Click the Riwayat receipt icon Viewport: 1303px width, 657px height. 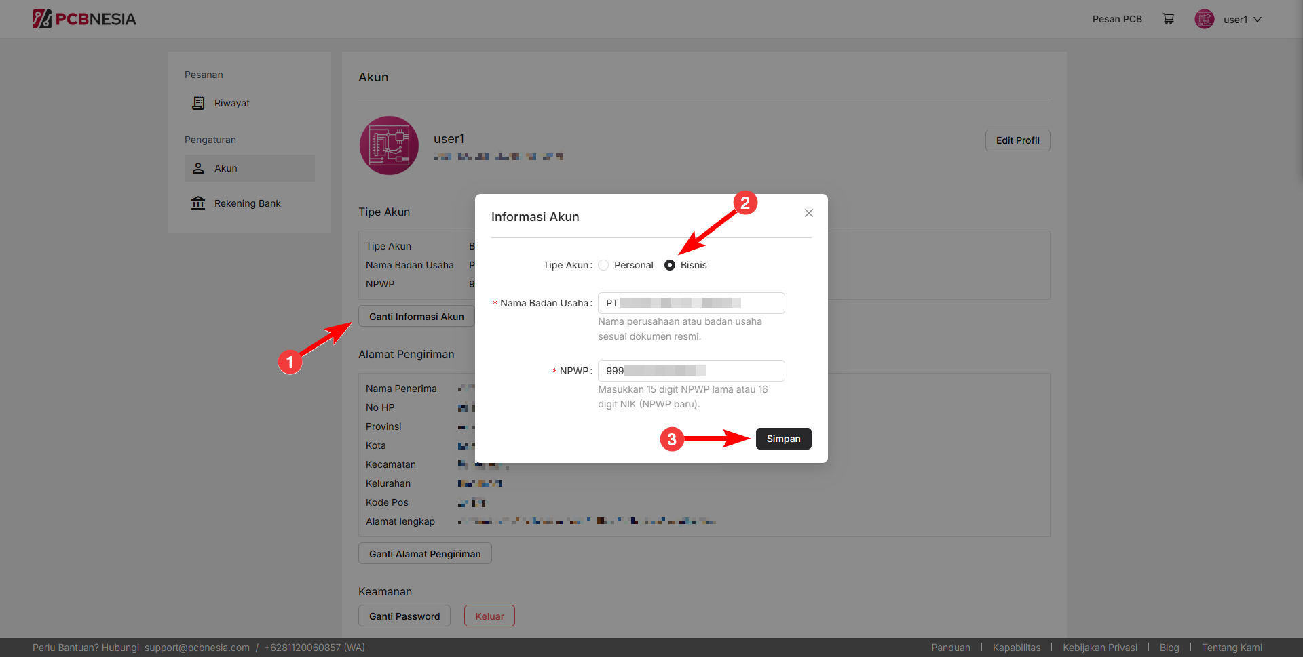coord(198,103)
